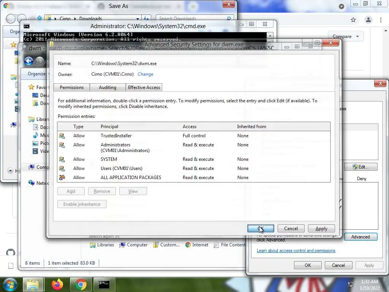Open Chrome from taskbar
Viewport: 389px width, 292px height.
pyautogui.click(x=81, y=284)
